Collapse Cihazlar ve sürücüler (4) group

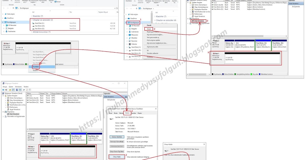155,20
